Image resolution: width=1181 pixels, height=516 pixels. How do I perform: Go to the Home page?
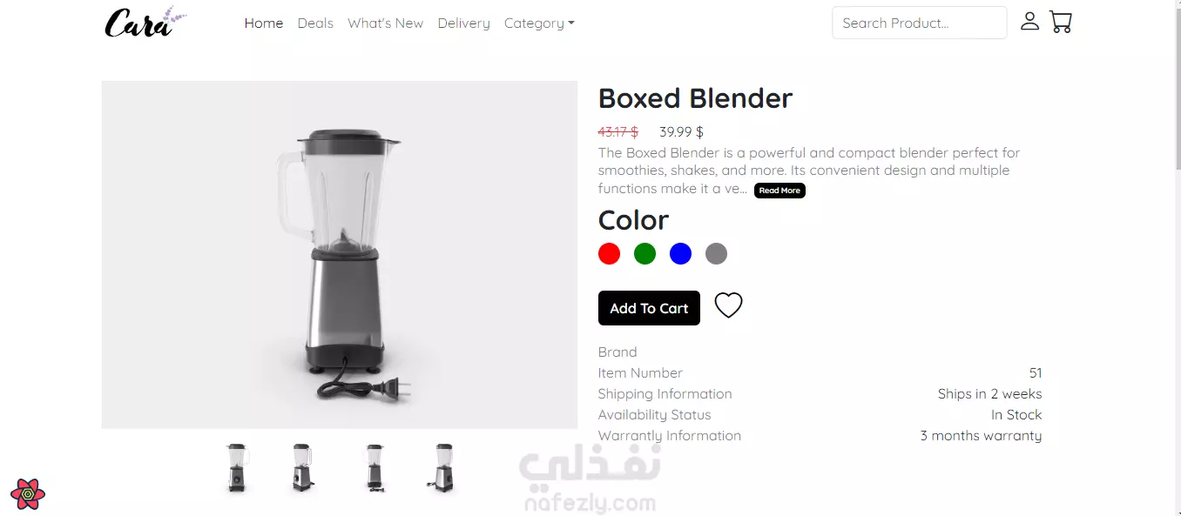tap(263, 23)
